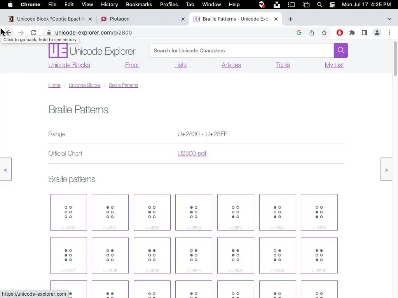Bookmark this page with the star icon

click(x=324, y=33)
